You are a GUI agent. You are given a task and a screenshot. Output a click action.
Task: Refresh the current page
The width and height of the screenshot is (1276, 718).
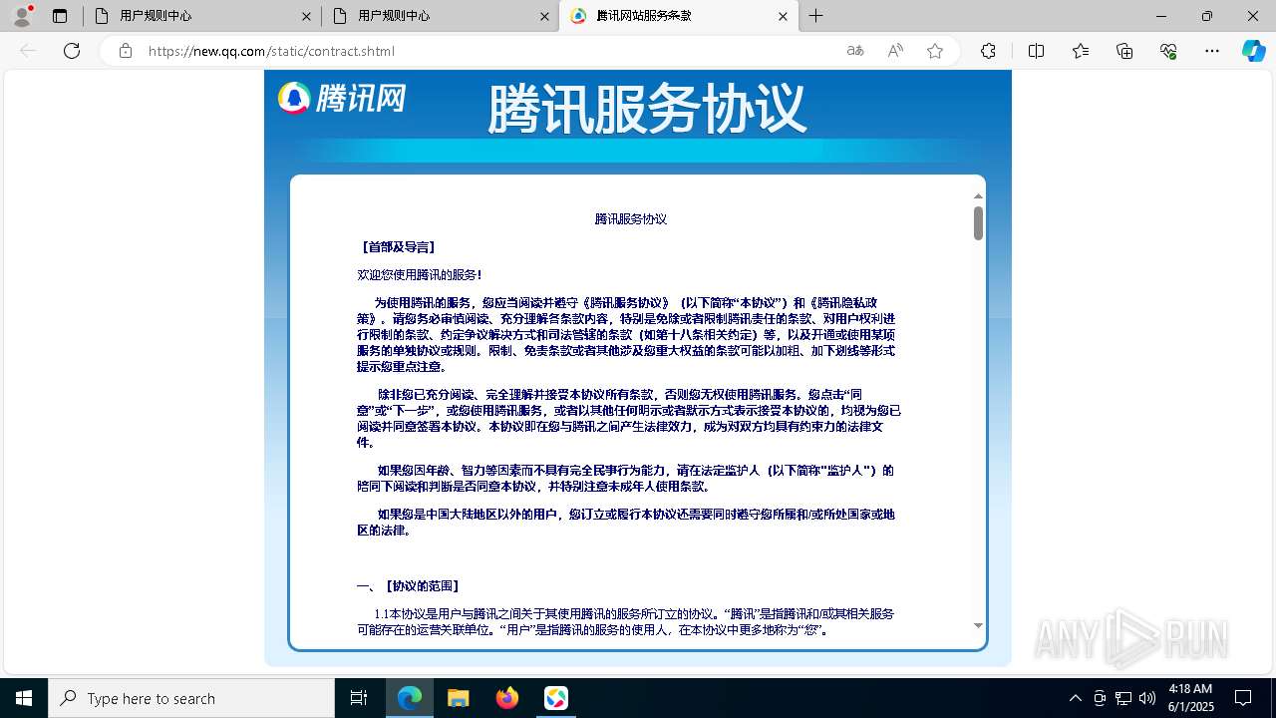pos(72,51)
